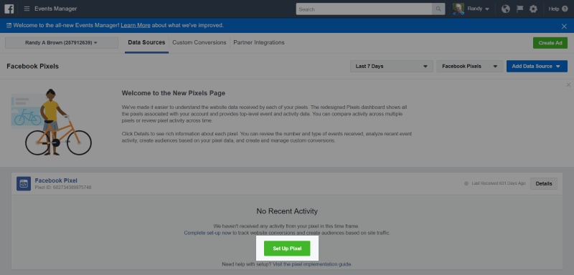574x275 pixels.
Task: Click the Last Received status dot
Action: pos(466,184)
